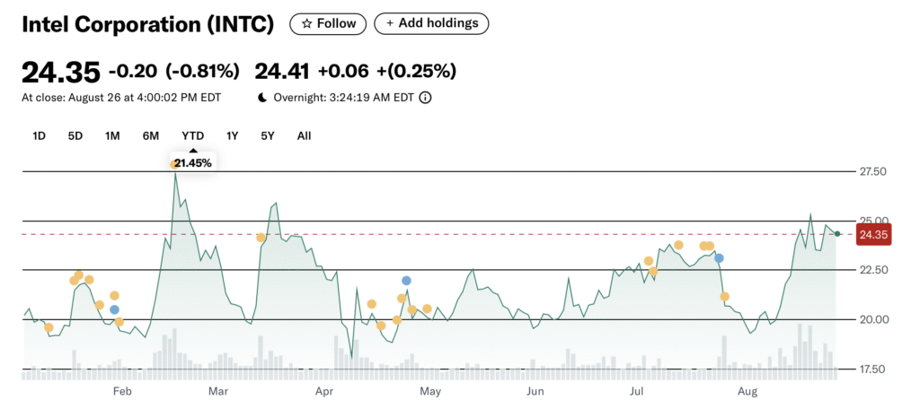920x417 pixels.
Task: Click the 21.45% tooltip label
Action: tap(194, 162)
